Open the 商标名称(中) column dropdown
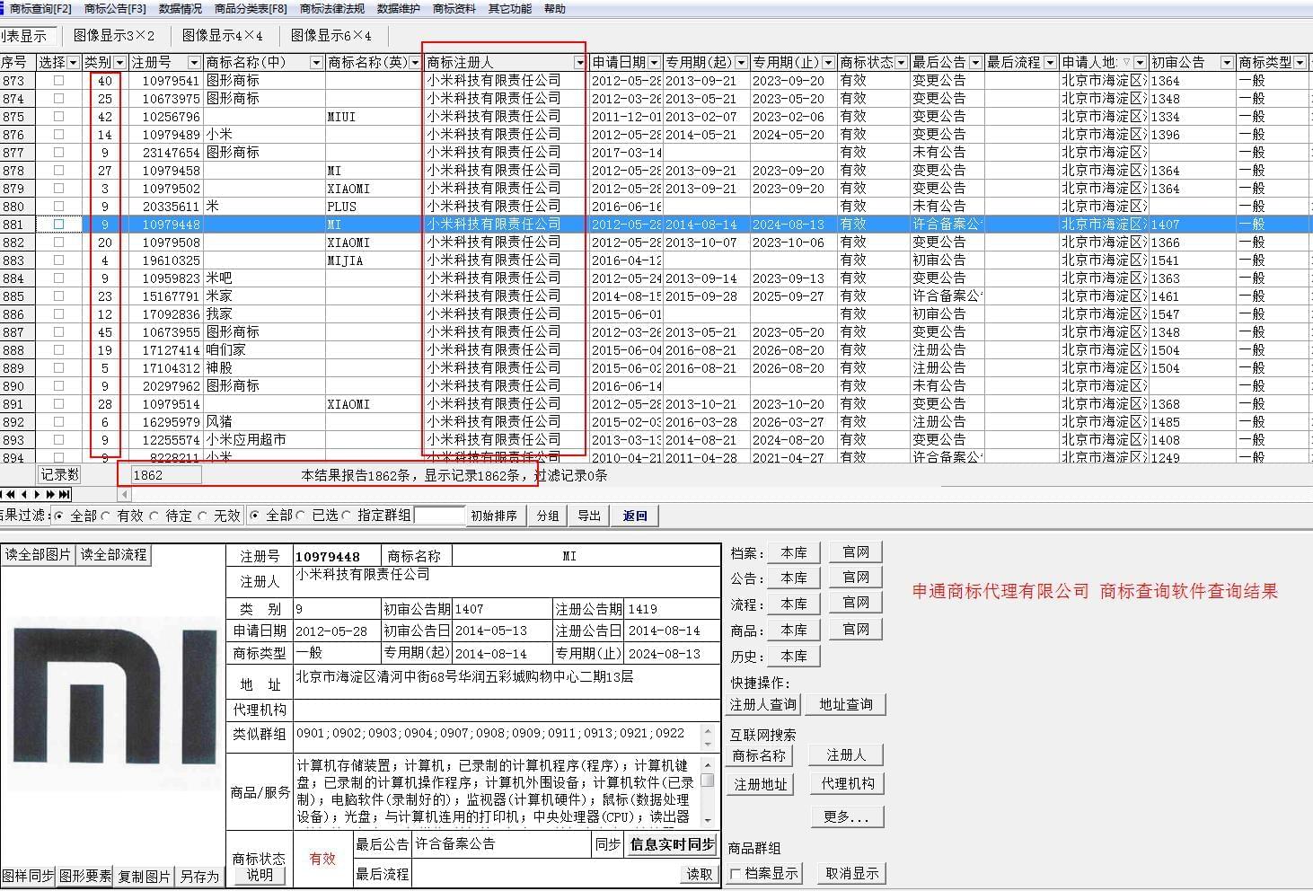 [316, 62]
